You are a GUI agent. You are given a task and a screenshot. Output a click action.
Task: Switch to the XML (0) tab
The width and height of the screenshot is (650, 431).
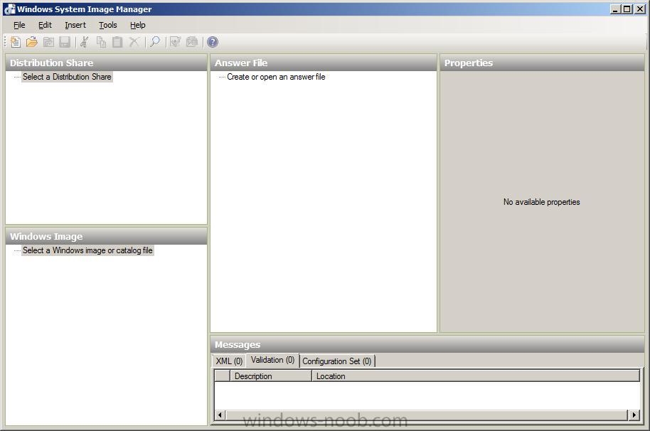click(229, 361)
